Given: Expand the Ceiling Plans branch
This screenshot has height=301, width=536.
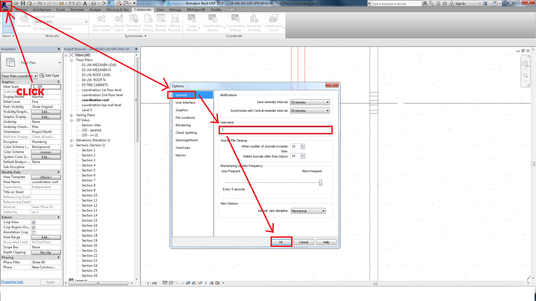Looking at the screenshot, I should click(x=71, y=115).
